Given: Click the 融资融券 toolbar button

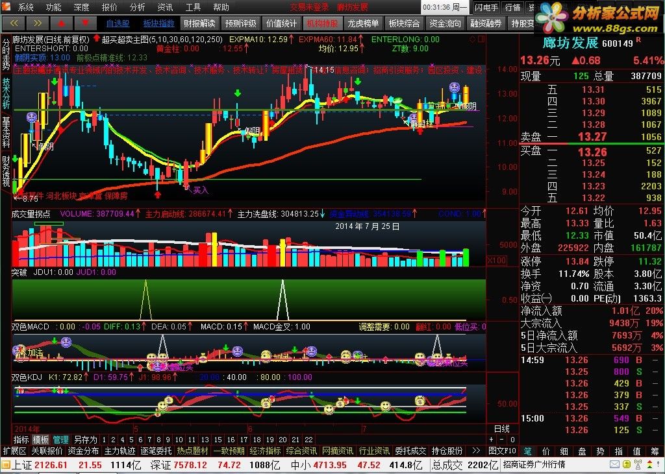Looking at the screenshot, I should [x=486, y=24].
